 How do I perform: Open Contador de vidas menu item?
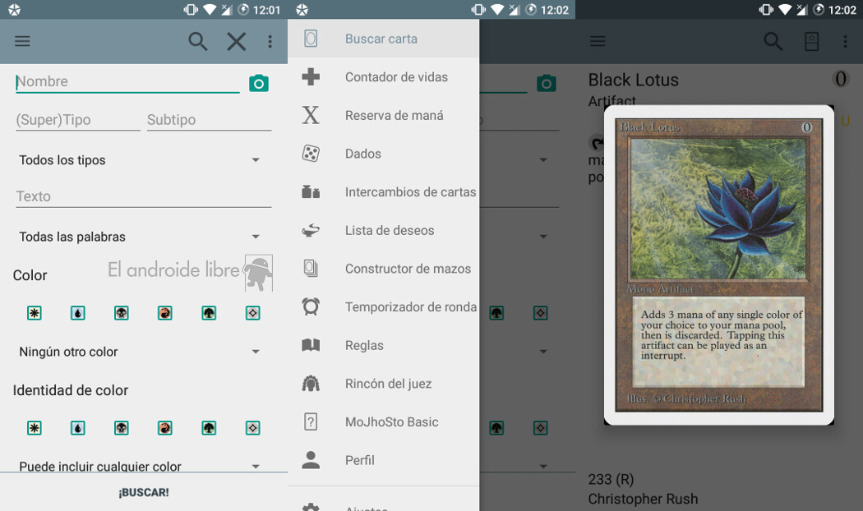pos(384,77)
